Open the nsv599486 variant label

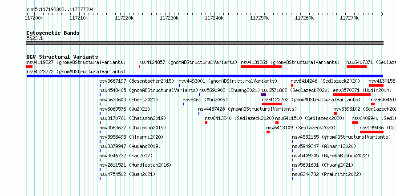click(378, 128)
